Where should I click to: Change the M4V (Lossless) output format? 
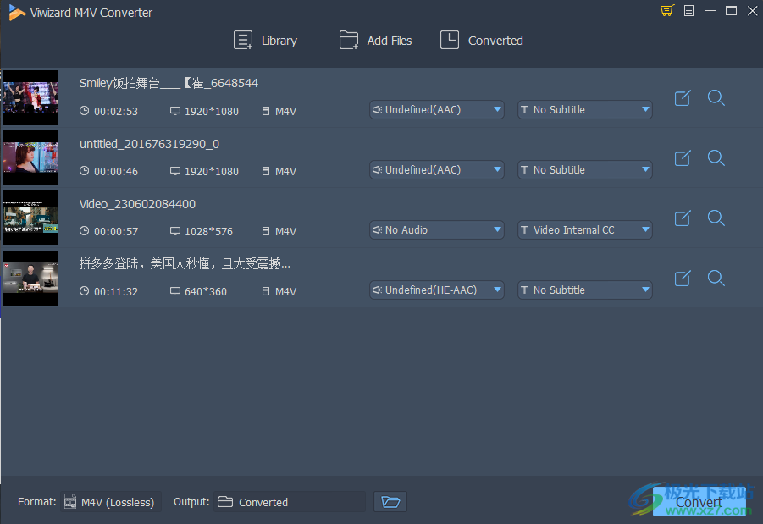tap(111, 501)
